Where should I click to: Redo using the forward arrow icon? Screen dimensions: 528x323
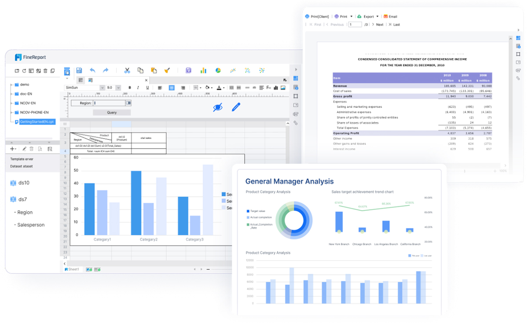point(106,70)
